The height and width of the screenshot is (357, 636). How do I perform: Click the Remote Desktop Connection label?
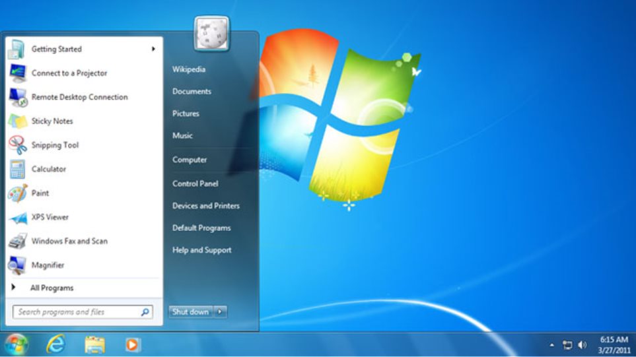(79, 97)
